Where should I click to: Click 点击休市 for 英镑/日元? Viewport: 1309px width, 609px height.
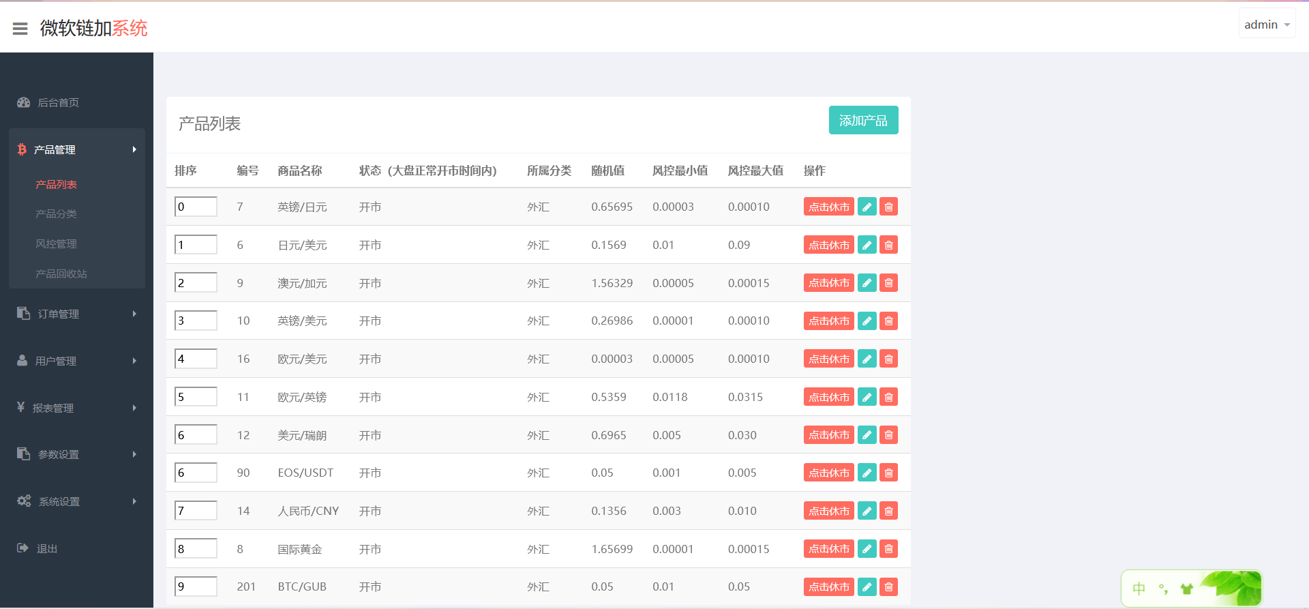828,207
